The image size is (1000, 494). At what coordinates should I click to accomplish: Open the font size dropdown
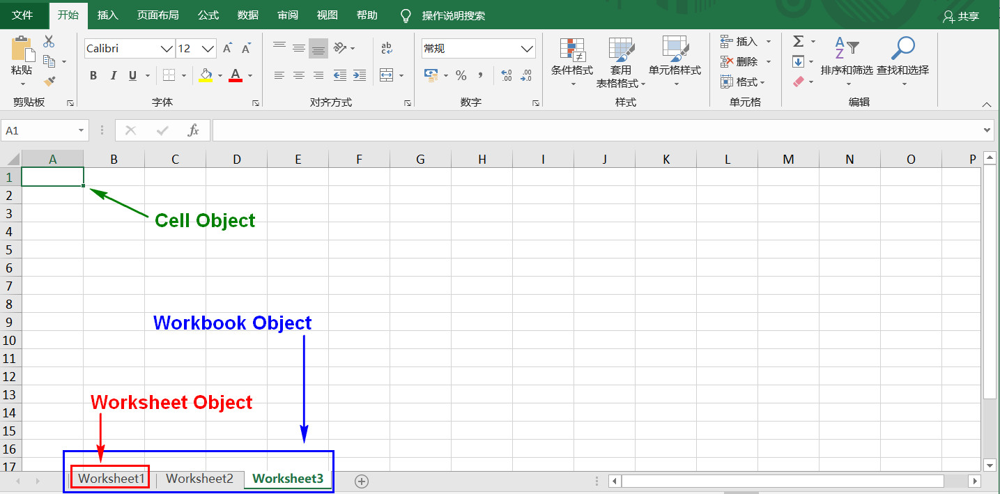coord(208,48)
